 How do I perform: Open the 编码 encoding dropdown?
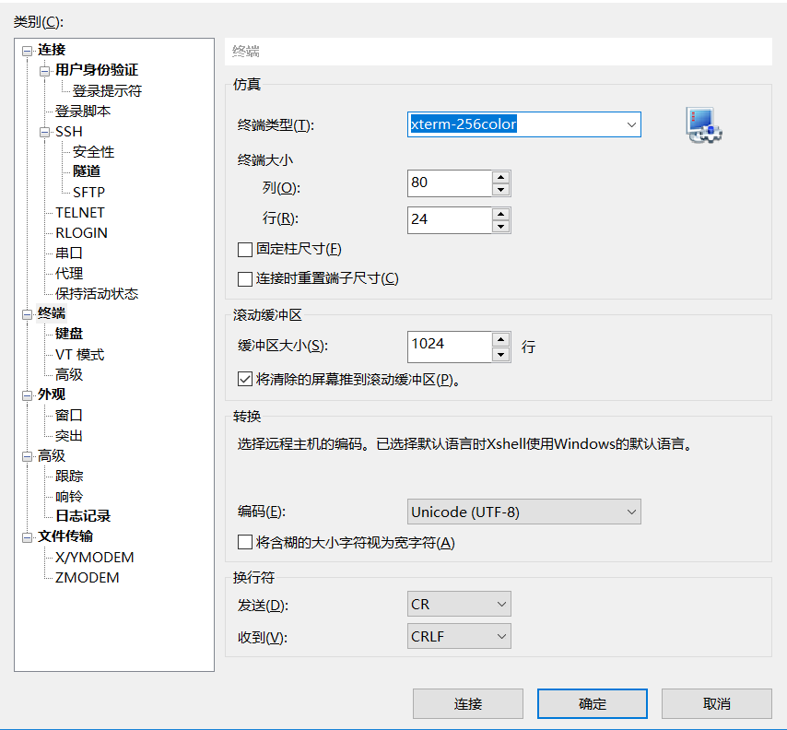point(630,512)
